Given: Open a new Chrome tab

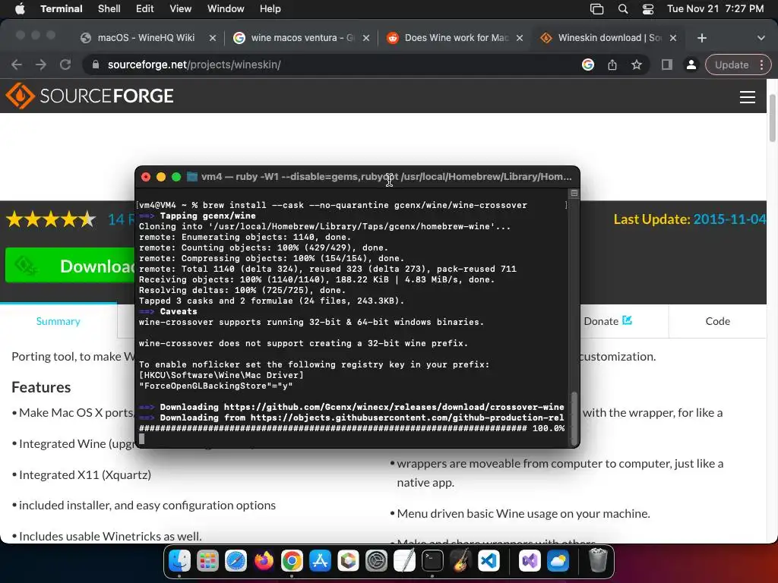Looking at the screenshot, I should 701,38.
